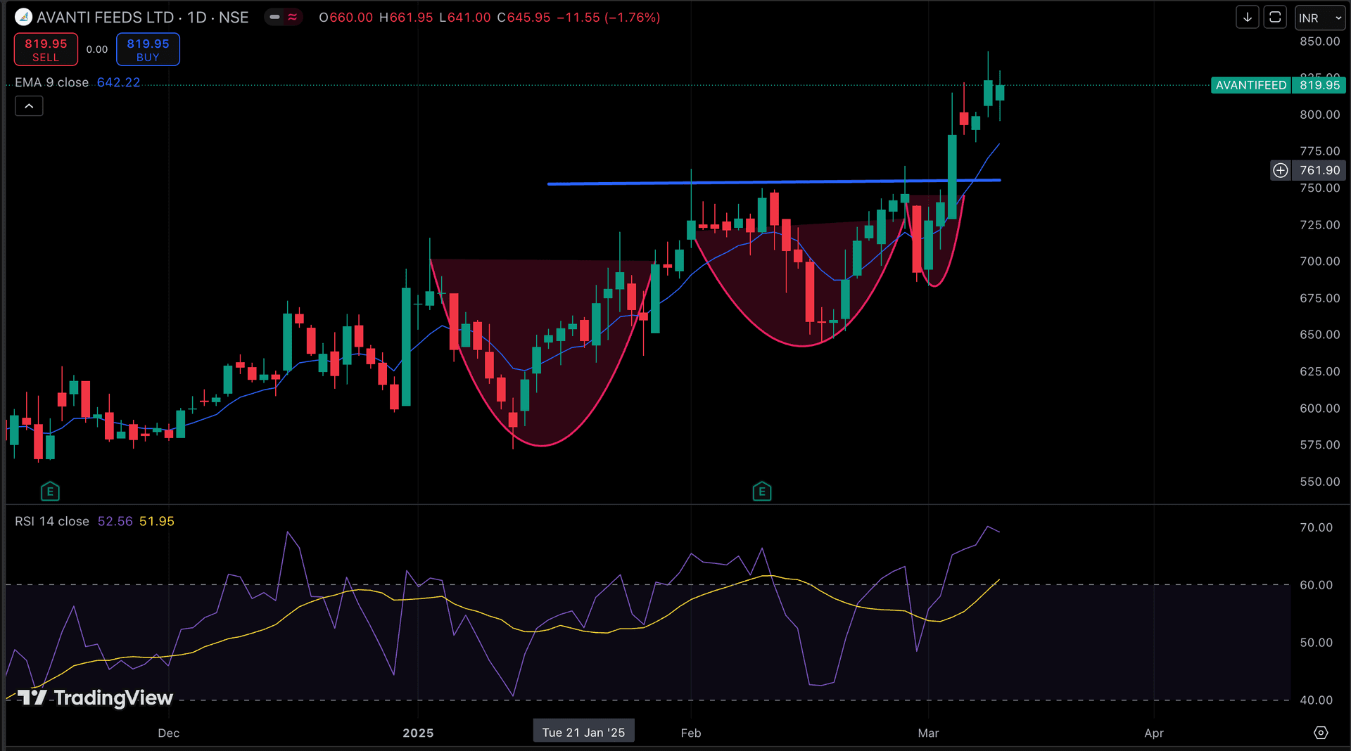Click the 625.00 price scale label
The height and width of the screenshot is (751, 1351).
1320,371
